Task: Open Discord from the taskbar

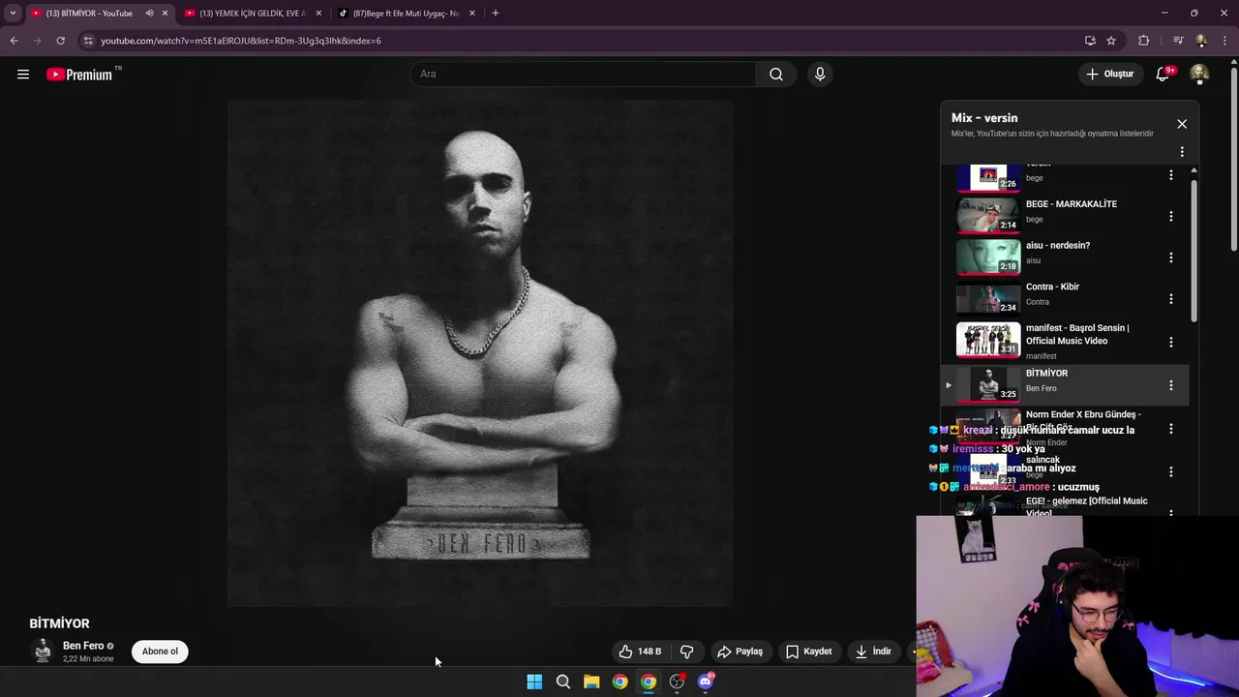Action: [x=706, y=682]
